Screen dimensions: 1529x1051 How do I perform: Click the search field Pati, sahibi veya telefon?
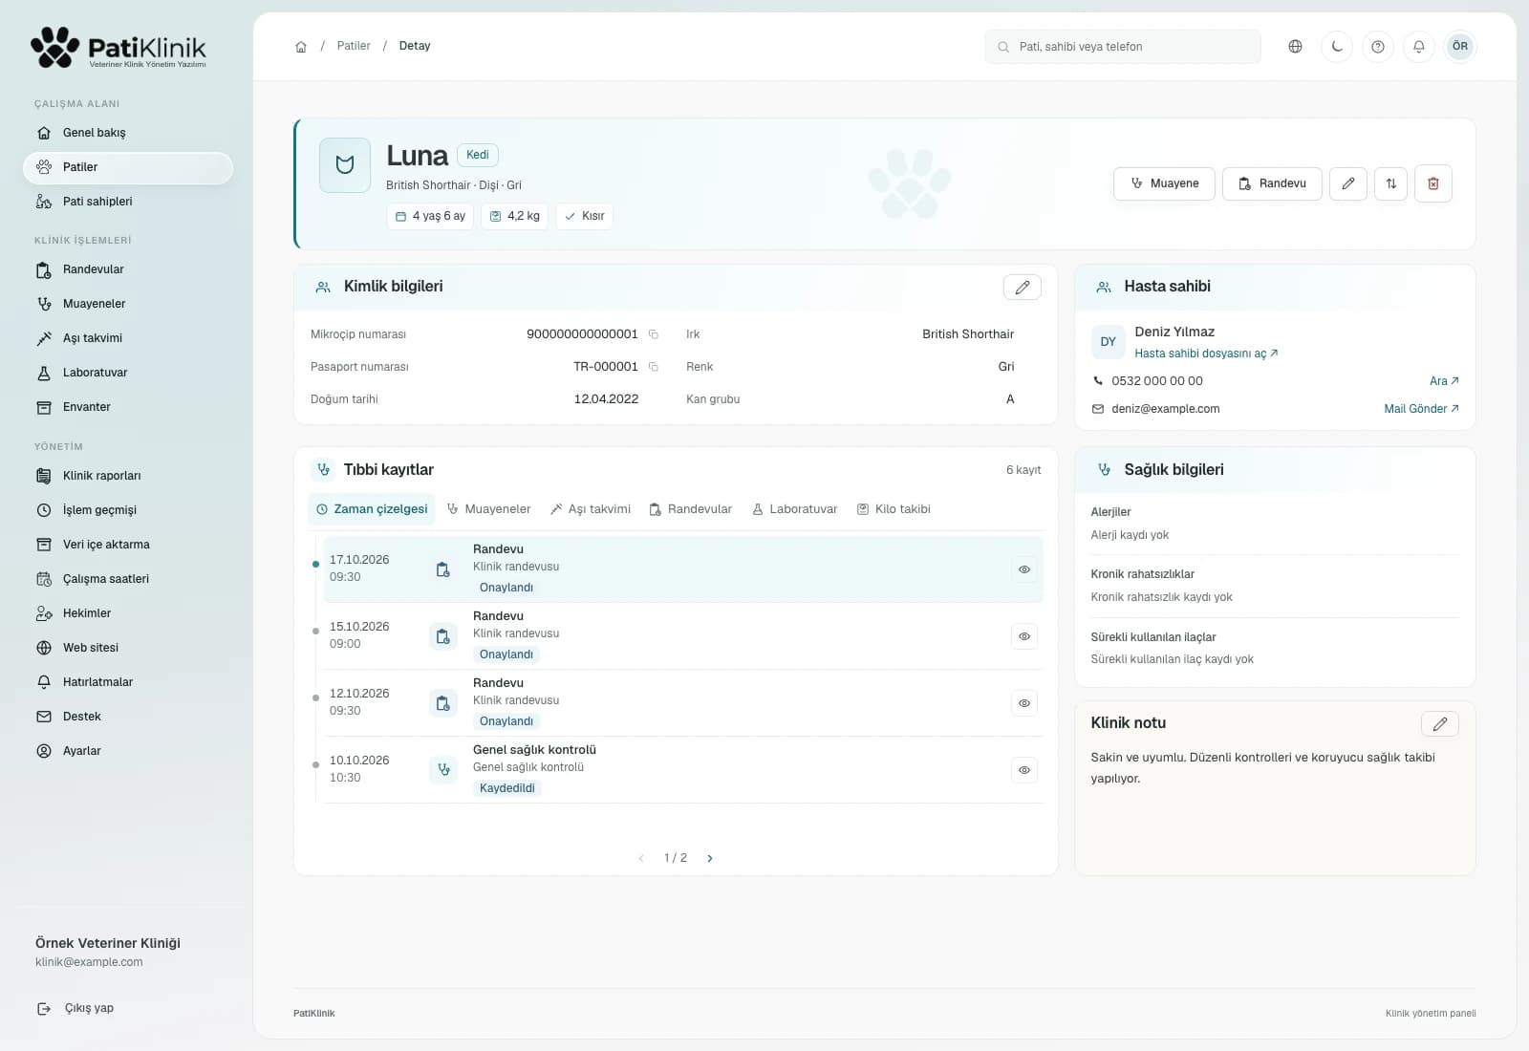(1123, 47)
